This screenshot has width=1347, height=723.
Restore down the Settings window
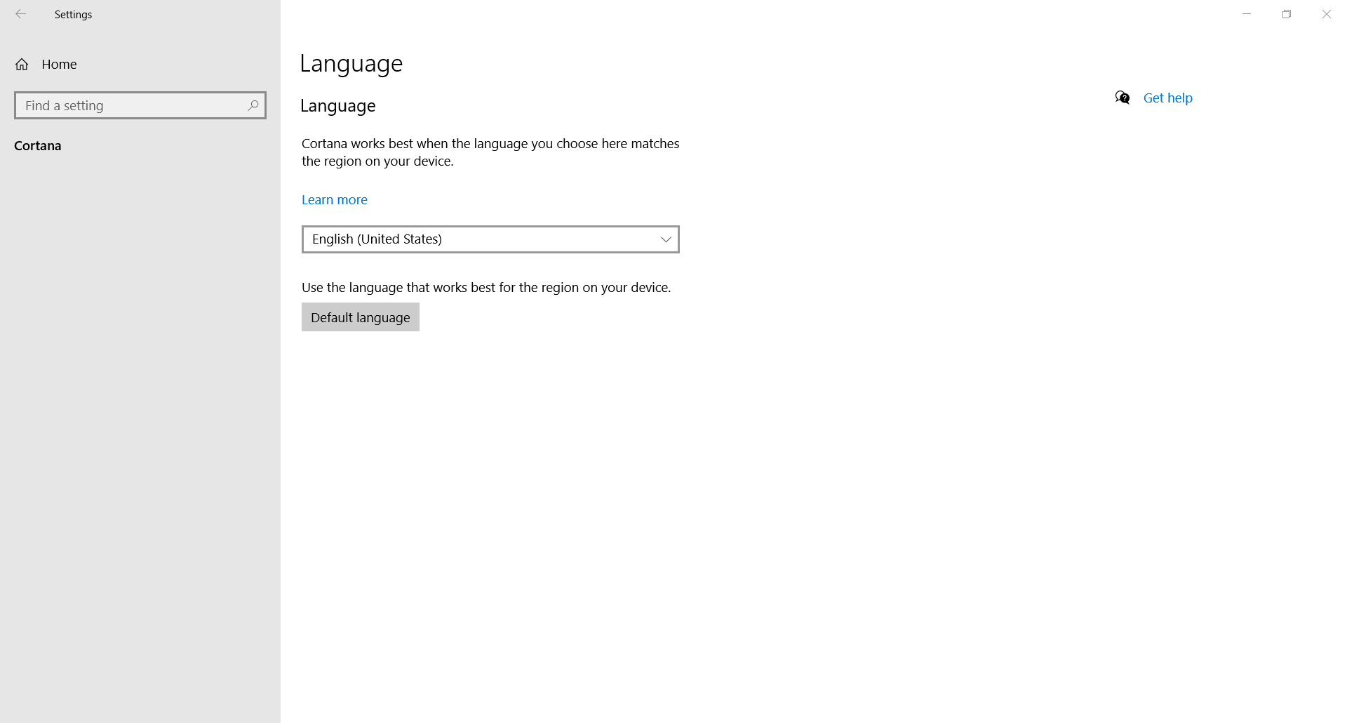click(x=1287, y=14)
